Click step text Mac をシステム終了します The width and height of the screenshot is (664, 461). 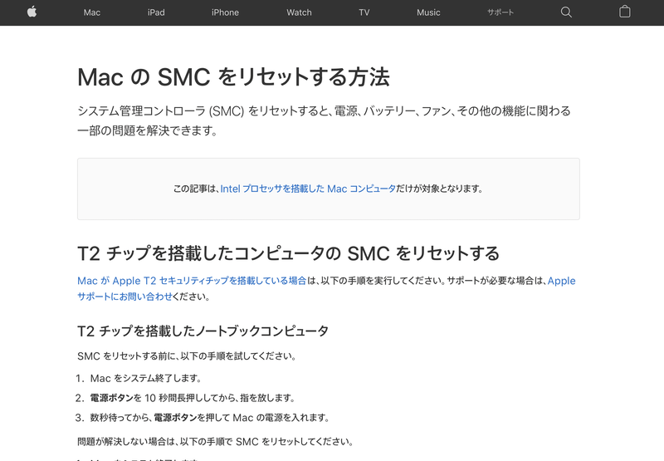click(147, 378)
